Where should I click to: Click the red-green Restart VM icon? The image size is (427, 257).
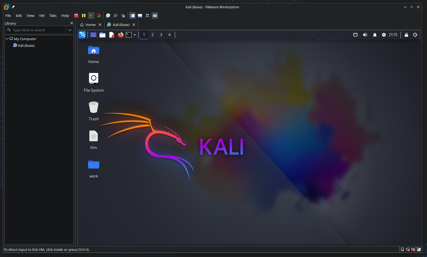point(99,16)
